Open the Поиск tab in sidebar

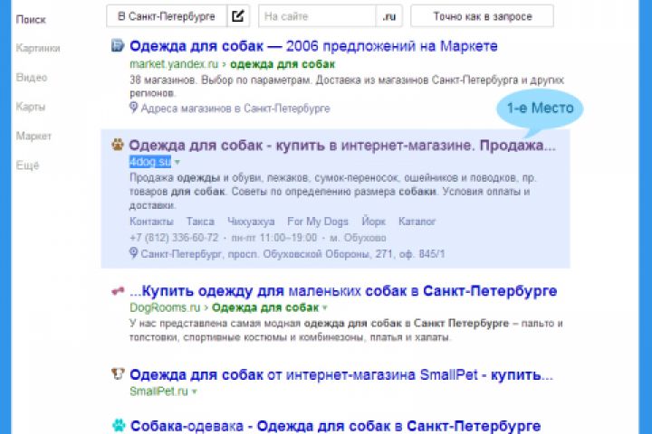[x=31, y=20]
